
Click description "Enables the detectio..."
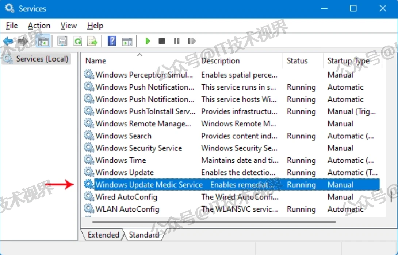click(x=238, y=172)
